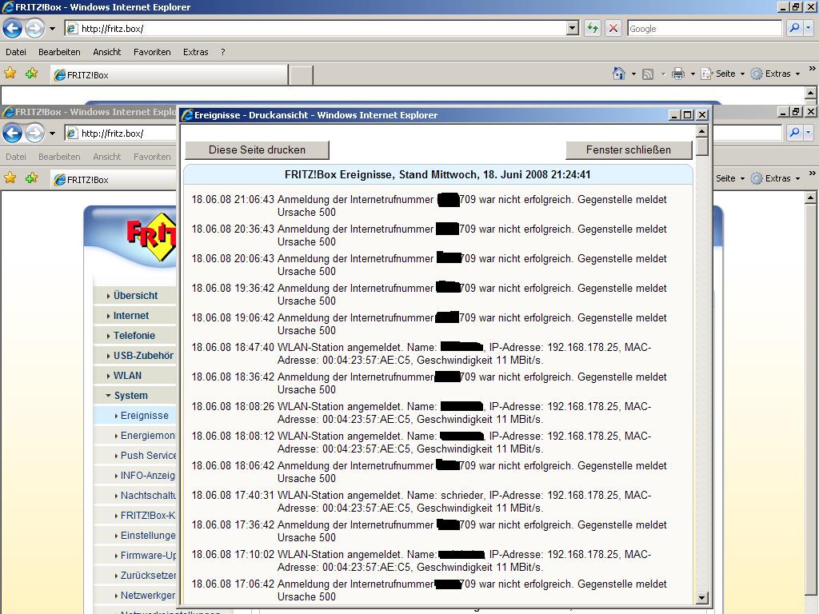Open the Bearbeiten menu

coord(59,52)
